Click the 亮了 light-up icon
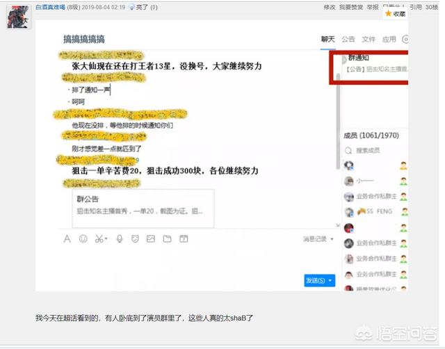445x349 pixels. (x=131, y=6)
